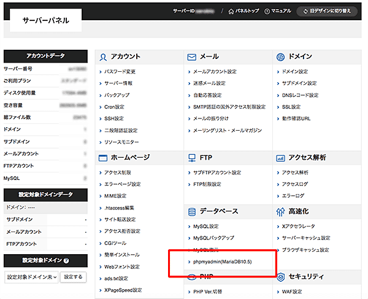Open MySQLバックアップ
This screenshot has width=368, height=299.
click(213, 238)
